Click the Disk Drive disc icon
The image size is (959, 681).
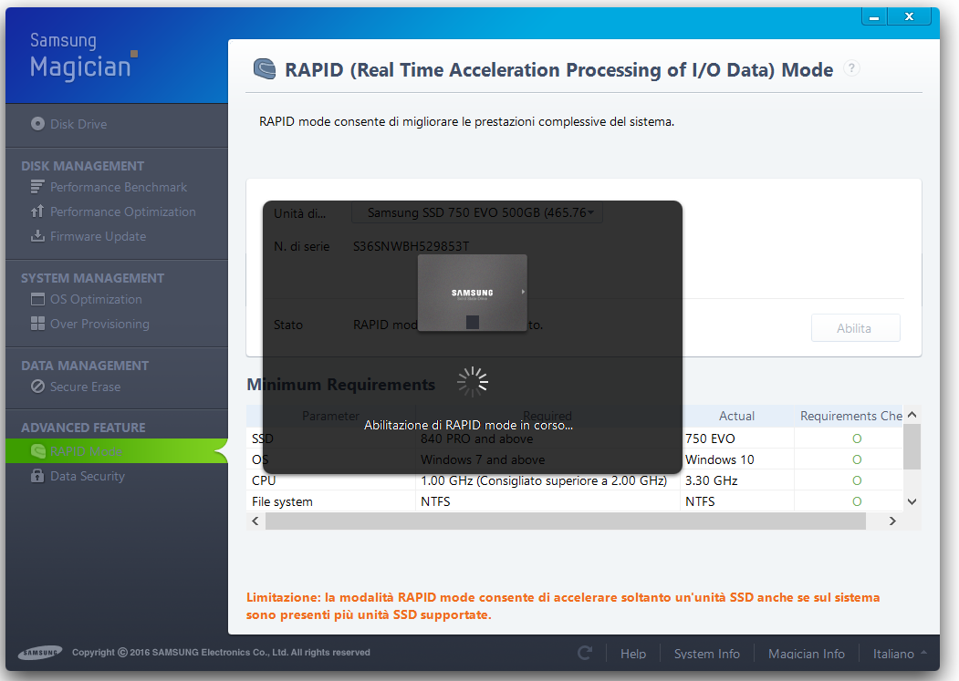point(38,123)
